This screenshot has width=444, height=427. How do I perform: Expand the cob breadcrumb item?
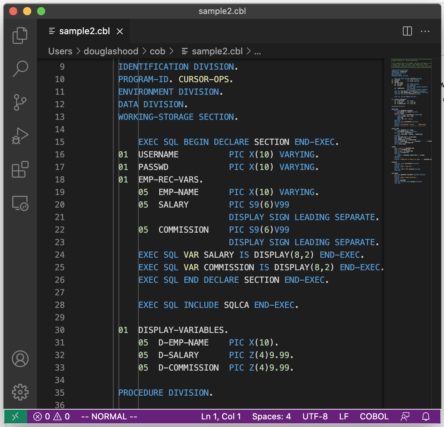click(157, 51)
